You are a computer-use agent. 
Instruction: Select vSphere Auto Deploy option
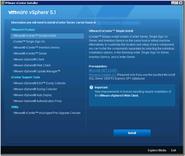(x=32, y=95)
